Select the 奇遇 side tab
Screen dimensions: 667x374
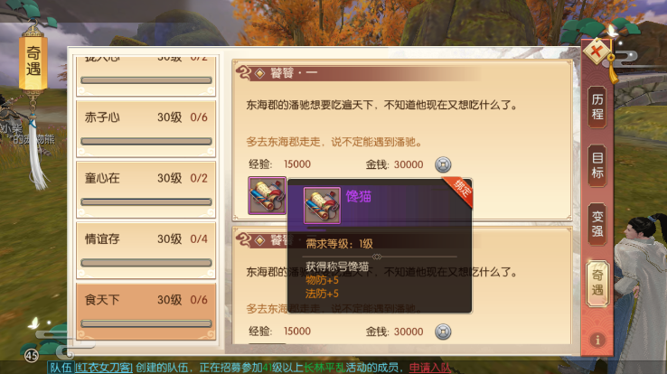[x=597, y=283]
